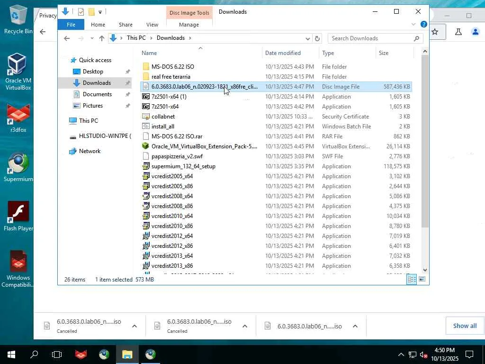
Task: Open Manage tab under Disc Image Tools
Action: [189, 25]
